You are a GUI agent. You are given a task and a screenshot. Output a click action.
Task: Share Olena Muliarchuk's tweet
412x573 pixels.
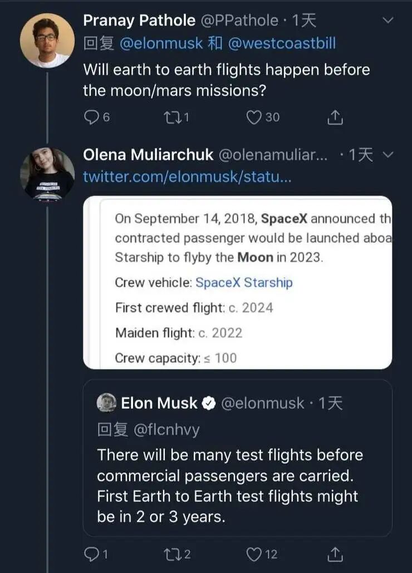335,554
